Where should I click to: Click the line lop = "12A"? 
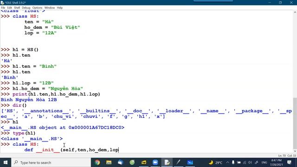pos(40,33)
